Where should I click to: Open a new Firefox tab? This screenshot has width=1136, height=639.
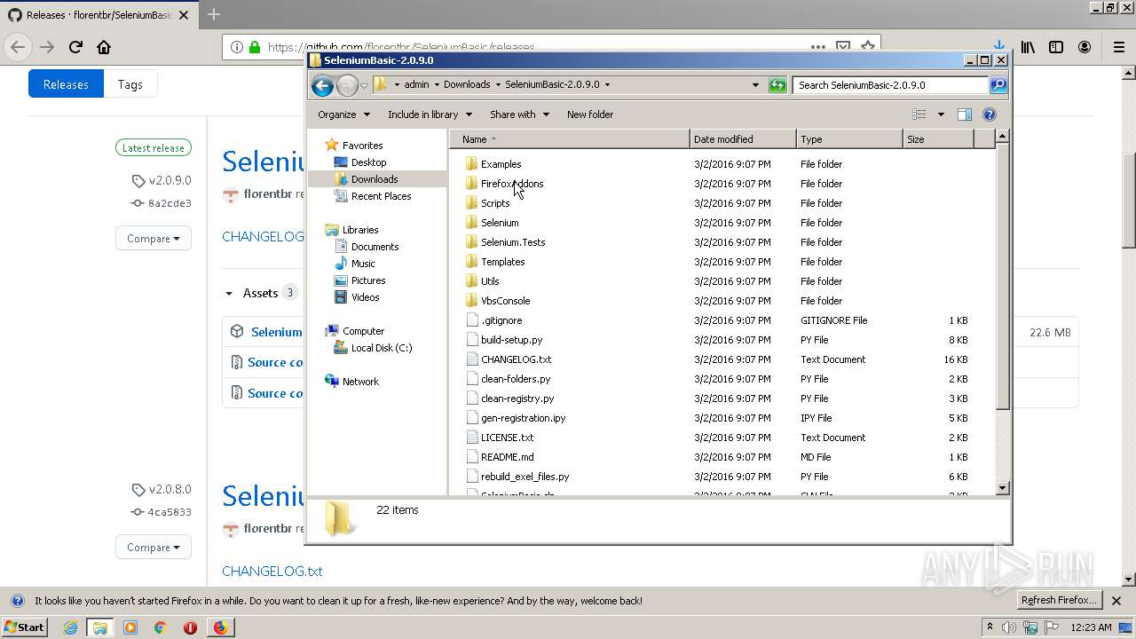tap(214, 14)
